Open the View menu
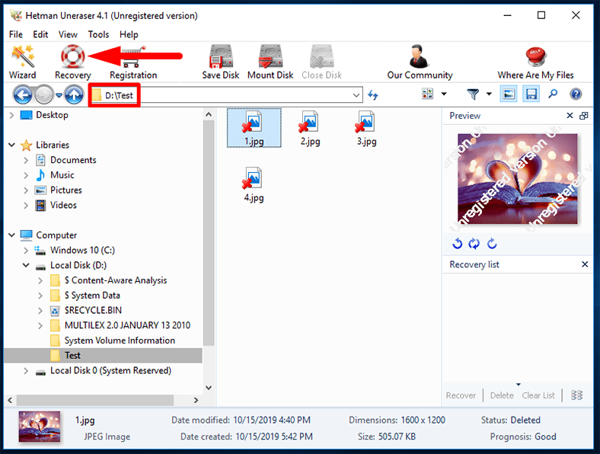This screenshot has width=600, height=454. click(x=68, y=34)
